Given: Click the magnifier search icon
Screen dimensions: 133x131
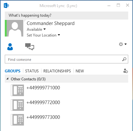Looking at the screenshot, I should (x=124, y=59).
